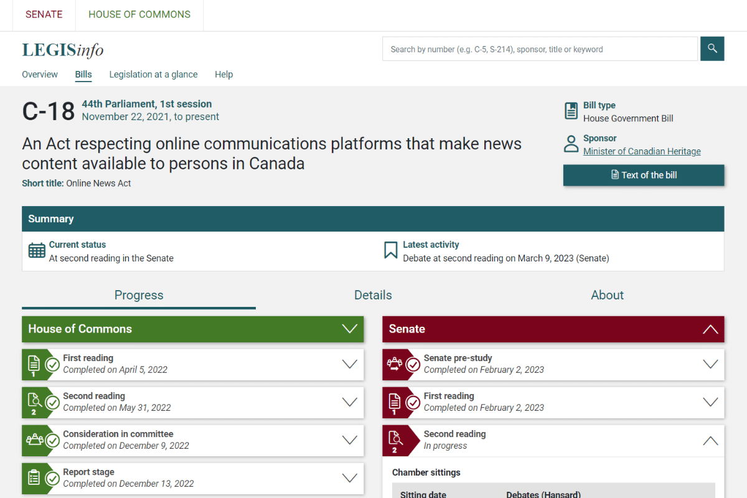Screen dimensions: 747x498
Task: Click the Senate first reading icon
Action: click(395, 402)
